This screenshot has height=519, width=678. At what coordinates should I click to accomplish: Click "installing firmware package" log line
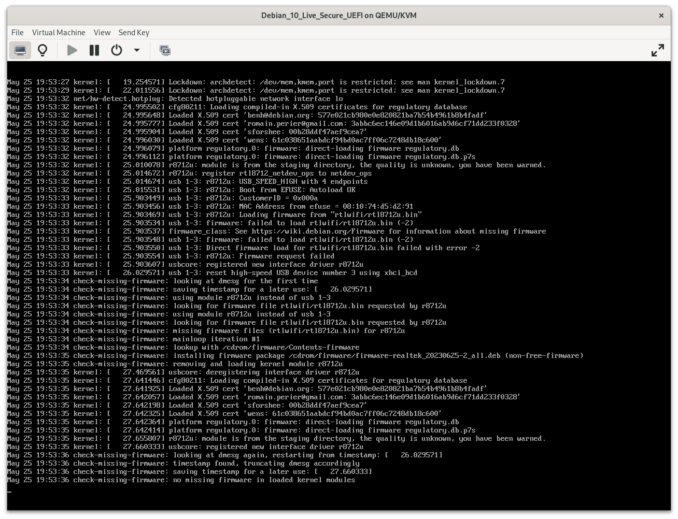(295, 356)
